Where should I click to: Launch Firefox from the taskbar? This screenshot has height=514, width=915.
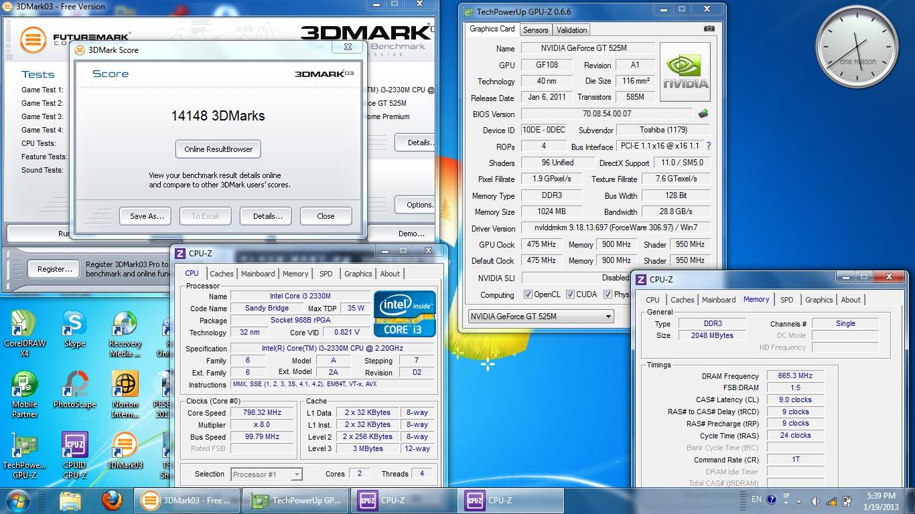[x=112, y=501]
